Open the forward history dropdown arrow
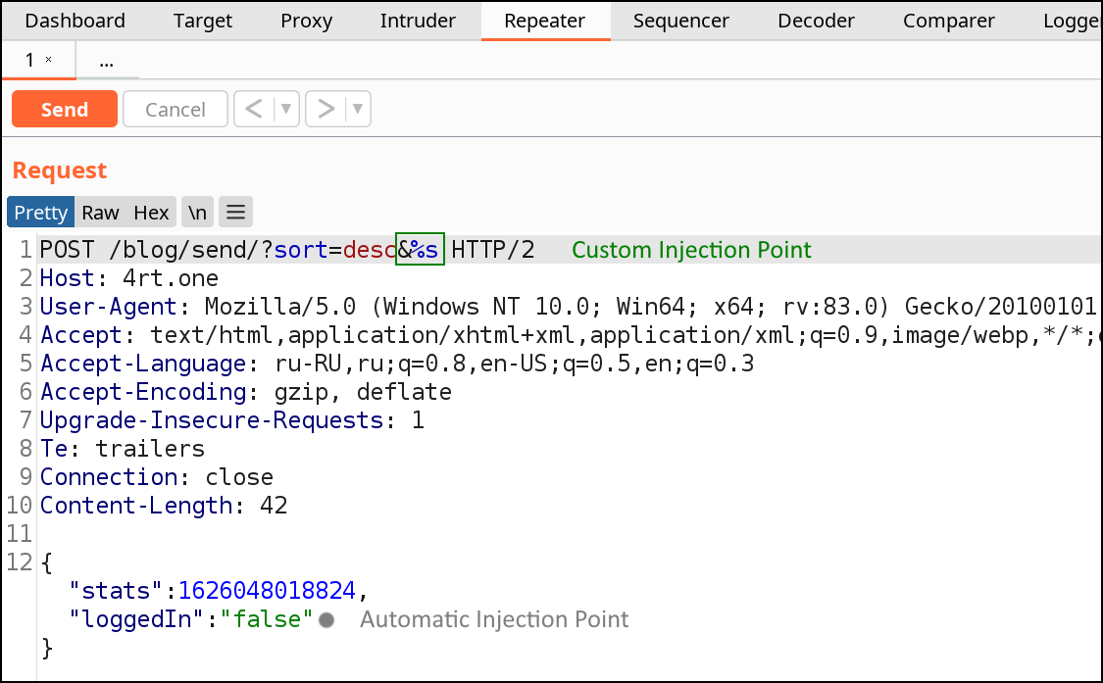The image size is (1103, 683). tap(358, 109)
